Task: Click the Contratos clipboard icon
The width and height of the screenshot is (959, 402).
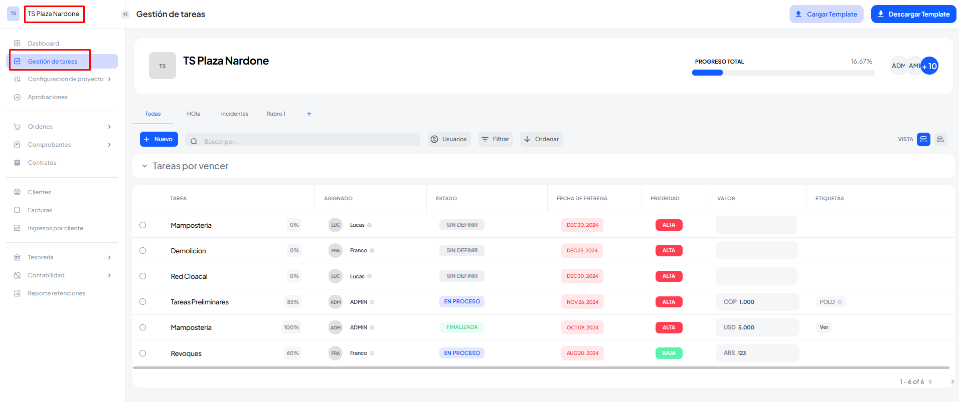Action: (x=17, y=163)
